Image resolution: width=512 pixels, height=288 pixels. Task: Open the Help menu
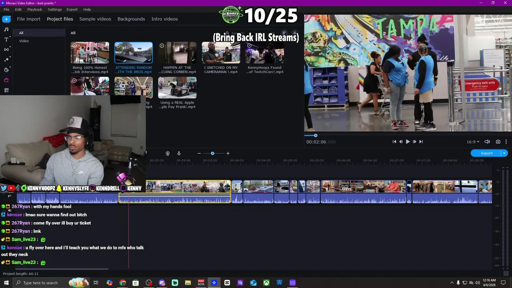pos(87,9)
